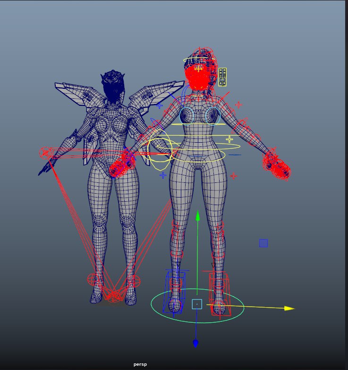The image size is (348, 370).
Task: Click the cyan center manipulator square
Action: 197,304
